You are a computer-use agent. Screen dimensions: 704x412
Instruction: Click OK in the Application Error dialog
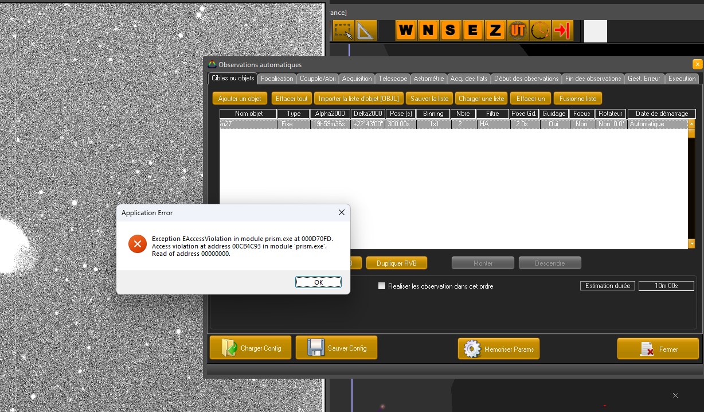coord(318,282)
